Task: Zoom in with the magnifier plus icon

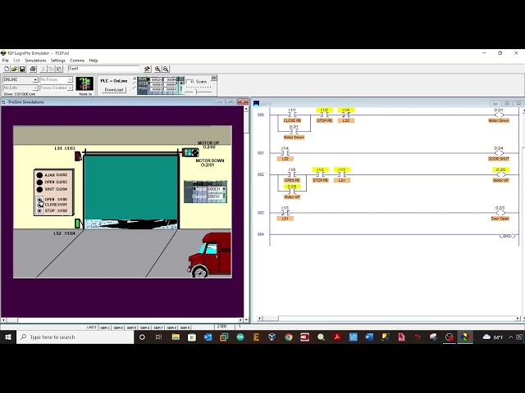Action: 157,69
